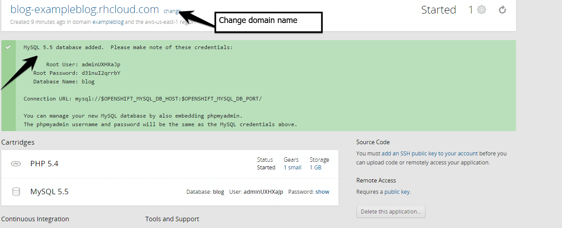This screenshot has height=228, width=562.
Task: Click the MySQL database cylinder icon
Action: coord(16,192)
